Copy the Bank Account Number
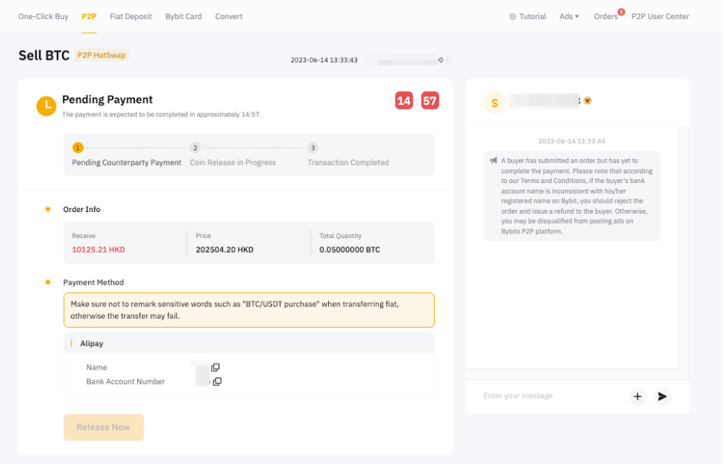Image resolution: width=723 pixels, height=464 pixels. (x=217, y=381)
